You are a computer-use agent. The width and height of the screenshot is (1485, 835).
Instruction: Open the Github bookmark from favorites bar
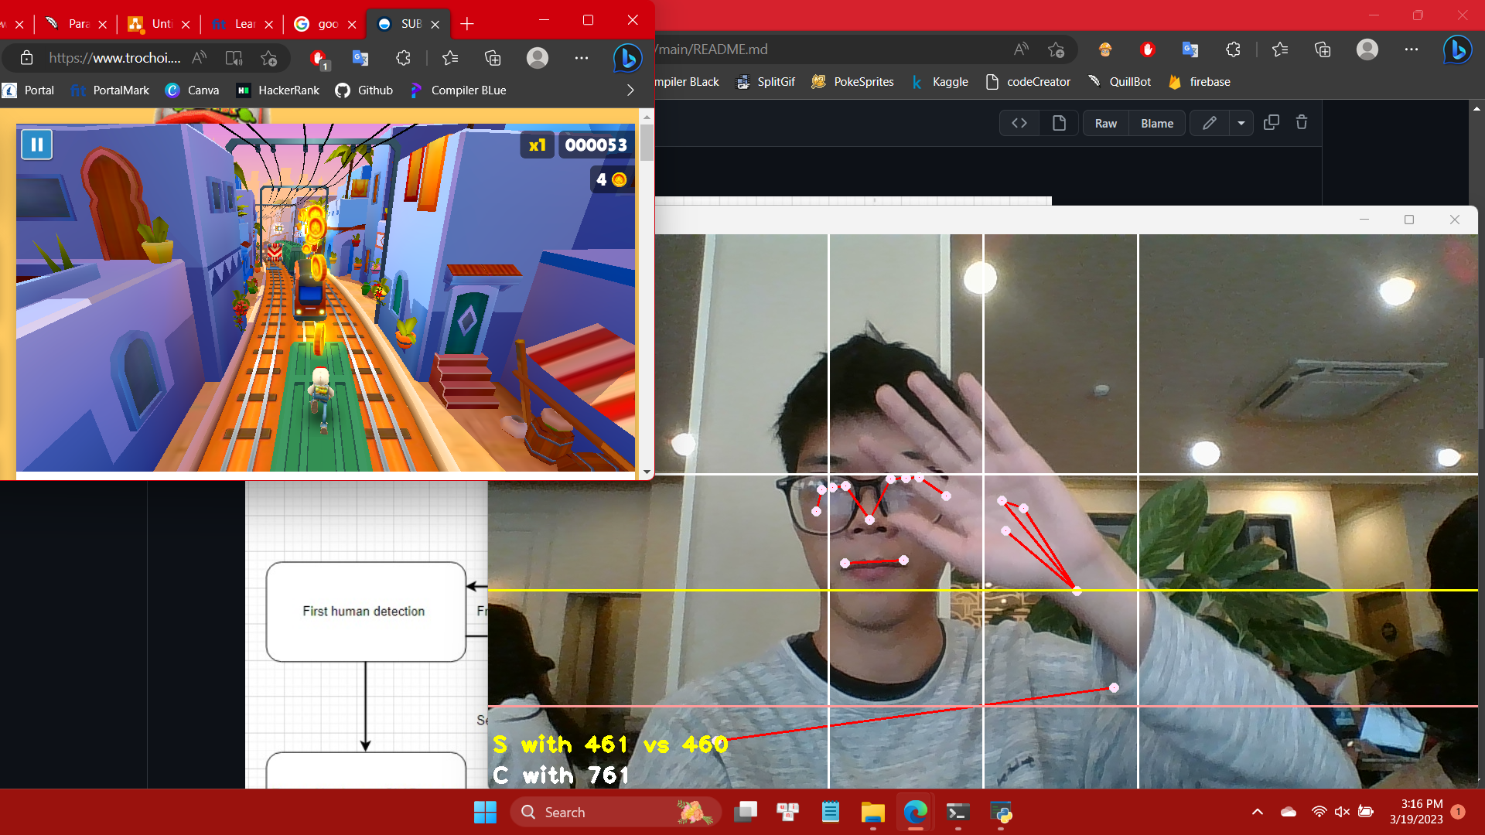[364, 90]
